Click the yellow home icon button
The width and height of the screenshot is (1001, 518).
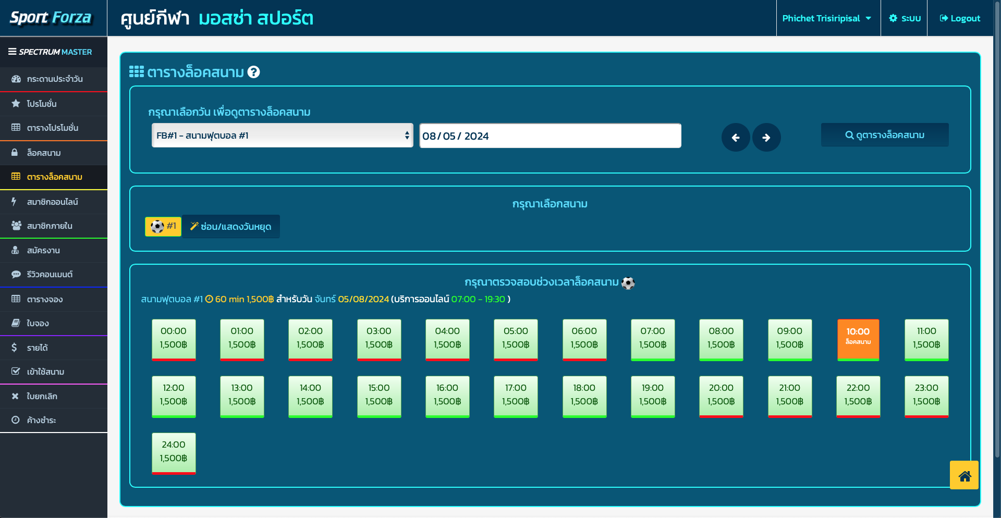[x=964, y=475]
